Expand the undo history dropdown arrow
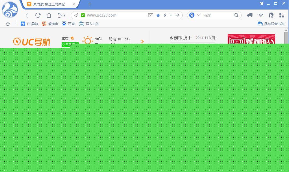The height and width of the screenshot is (172, 289). point(65,15)
